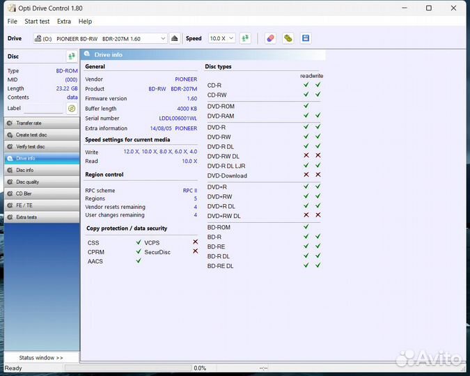Open the Extra menu
The height and width of the screenshot is (376, 470).
(63, 22)
